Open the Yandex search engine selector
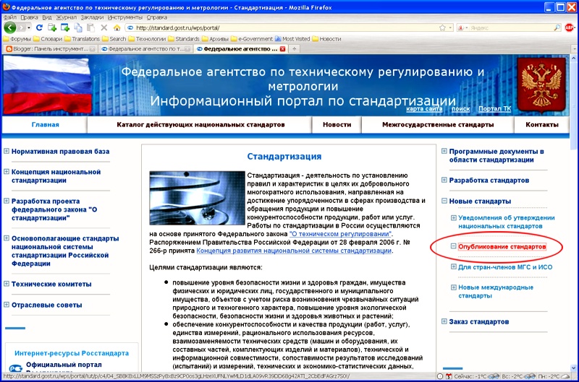This screenshot has width=579, height=382. coord(462,27)
